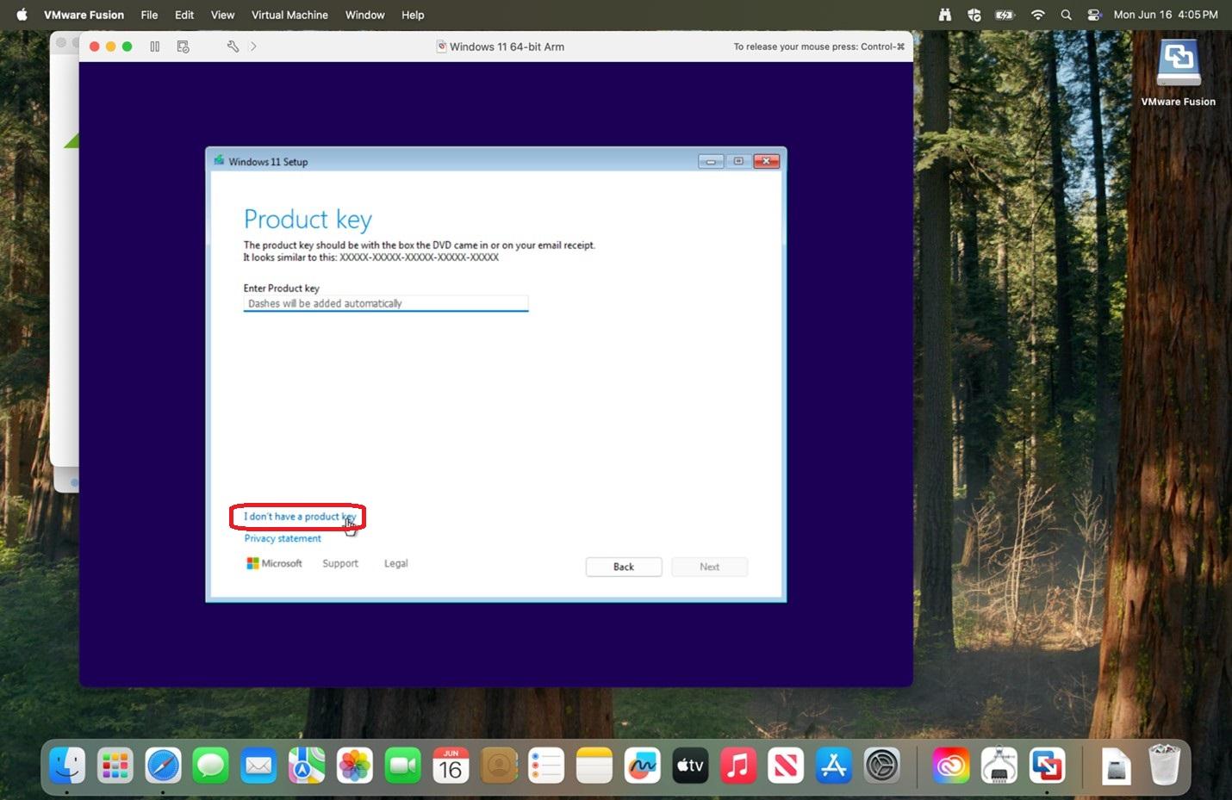Image resolution: width=1232 pixels, height=800 pixels.
Task: Click the VMware Fusion desktop drive icon
Action: pos(1178,63)
